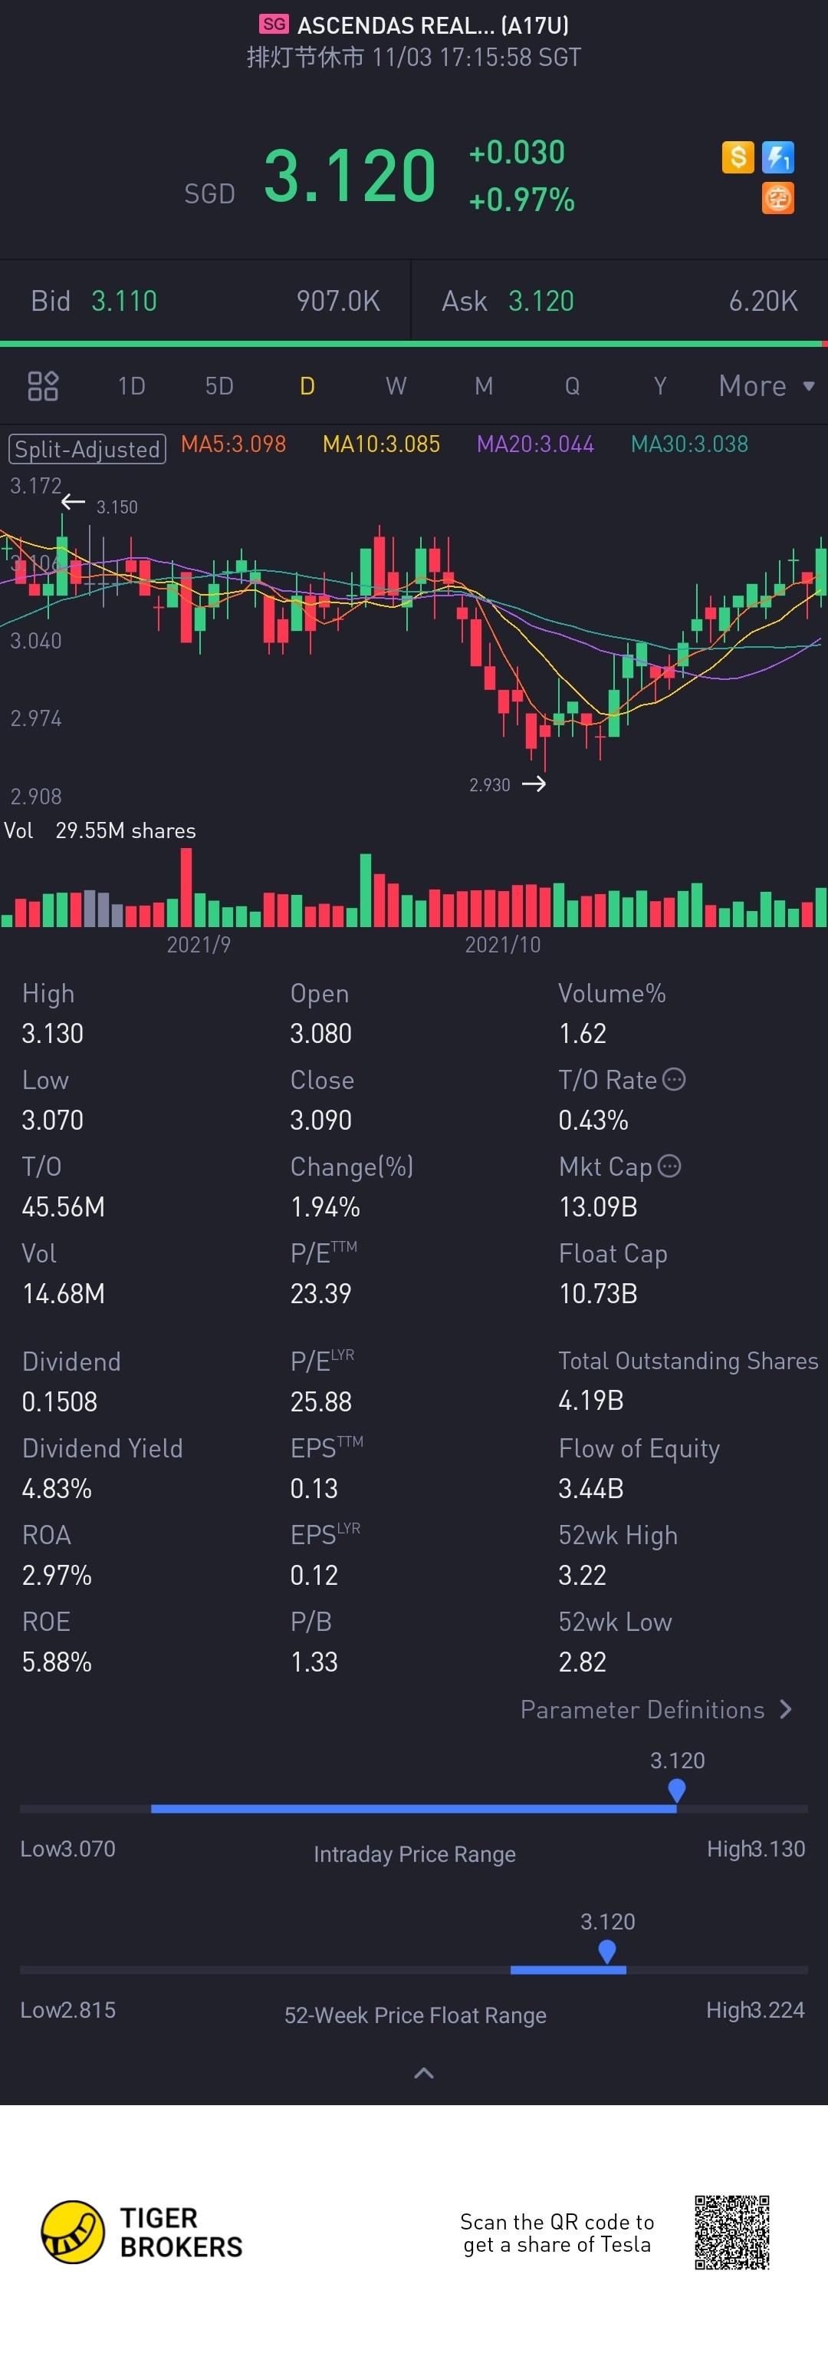Tap the orange round badge icon

[x=777, y=198]
